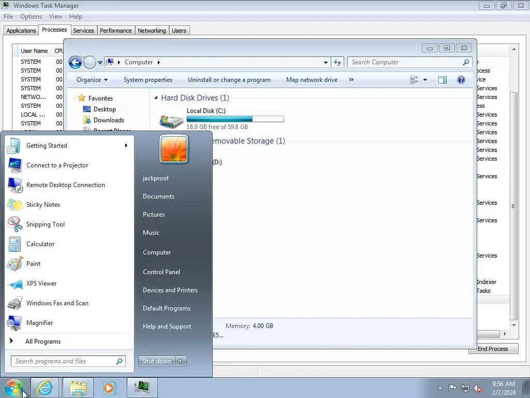This screenshot has height=398, width=530.
Task: Open Control Panel from Start menu
Action: point(161,272)
